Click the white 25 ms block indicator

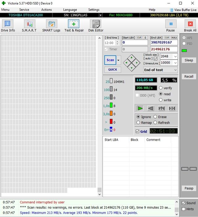click(111, 81)
